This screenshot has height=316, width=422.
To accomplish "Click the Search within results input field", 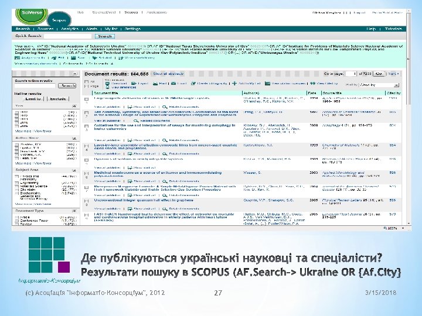I will click(x=35, y=85).
